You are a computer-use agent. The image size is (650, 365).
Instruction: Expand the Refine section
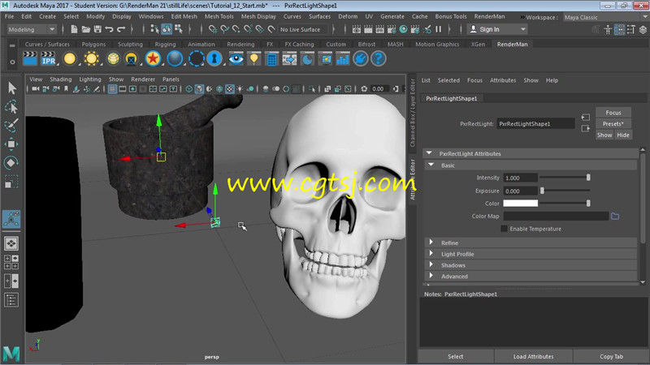coord(431,242)
